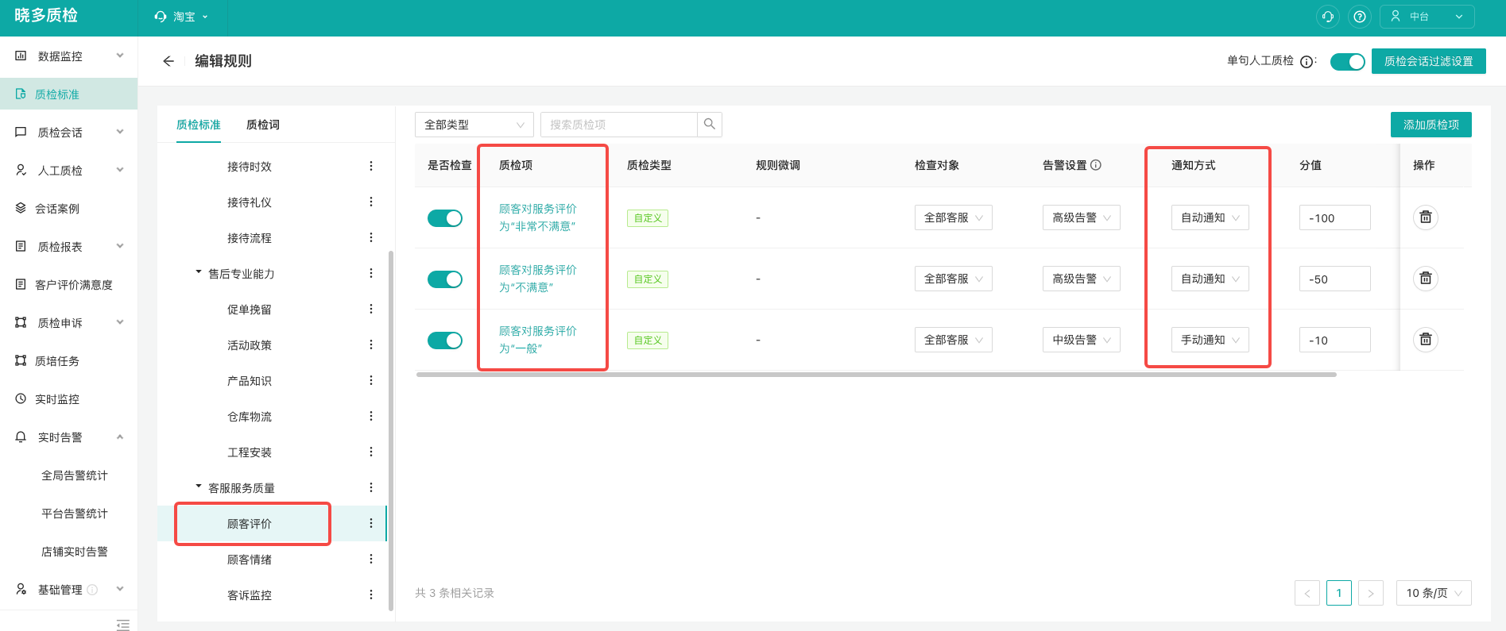Collapse the sidebar with the bottom menu icon
Image resolution: width=1506 pixels, height=631 pixels.
coord(122,625)
